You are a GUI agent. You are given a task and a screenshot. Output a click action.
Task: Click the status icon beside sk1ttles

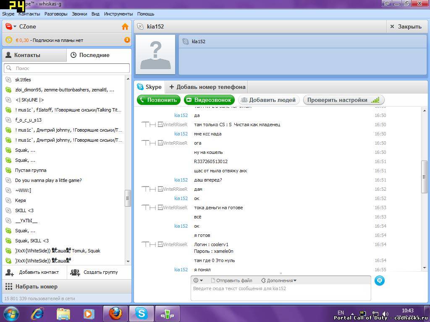click(x=8, y=80)
